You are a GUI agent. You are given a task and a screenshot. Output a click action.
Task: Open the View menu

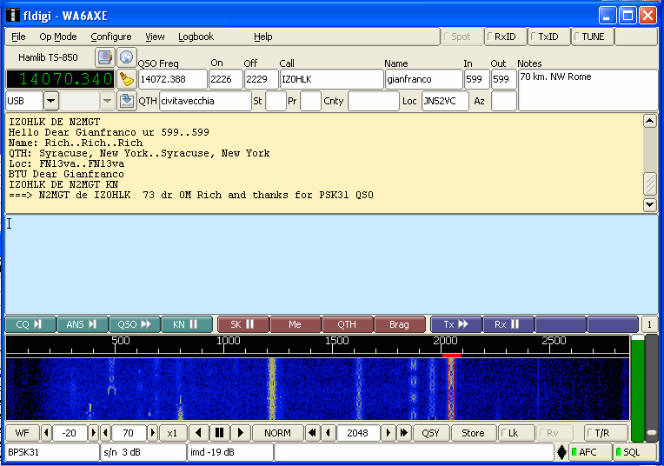click(155, 37)
